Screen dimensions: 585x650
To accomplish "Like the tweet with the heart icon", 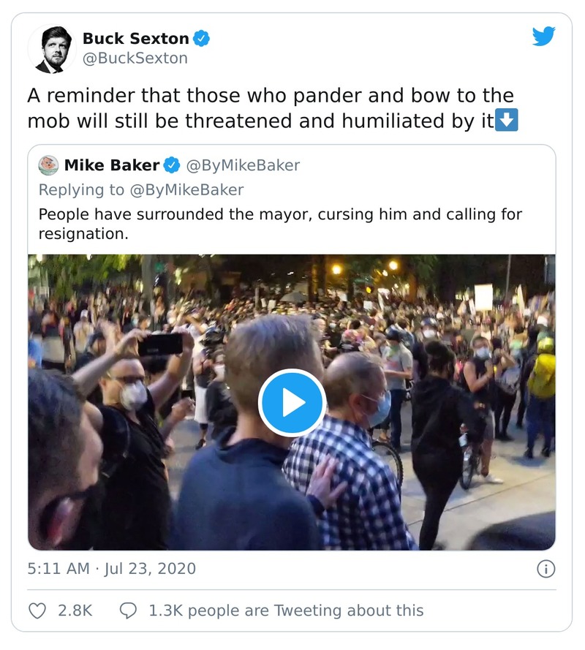I will click(x=38, y=610).
